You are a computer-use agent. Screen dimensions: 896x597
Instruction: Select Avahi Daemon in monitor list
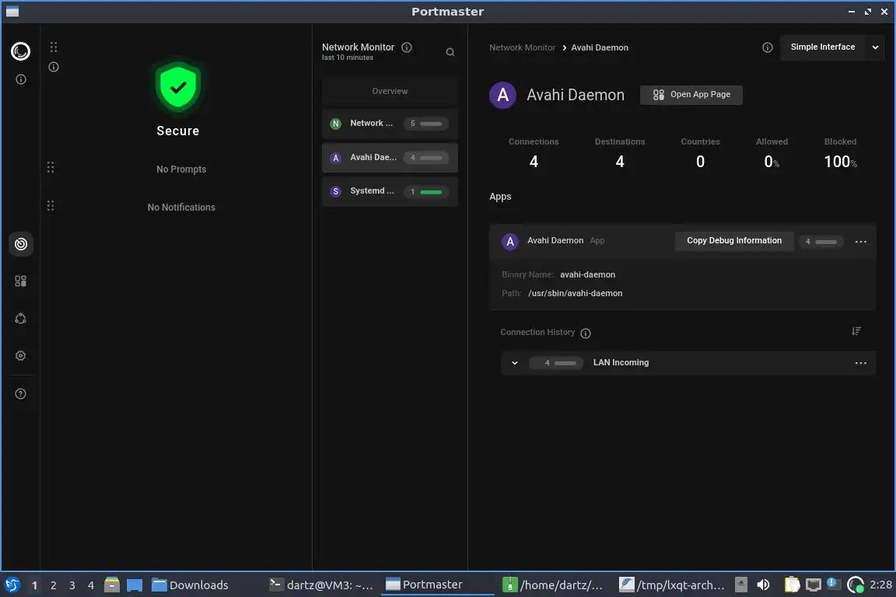point(390,158)
